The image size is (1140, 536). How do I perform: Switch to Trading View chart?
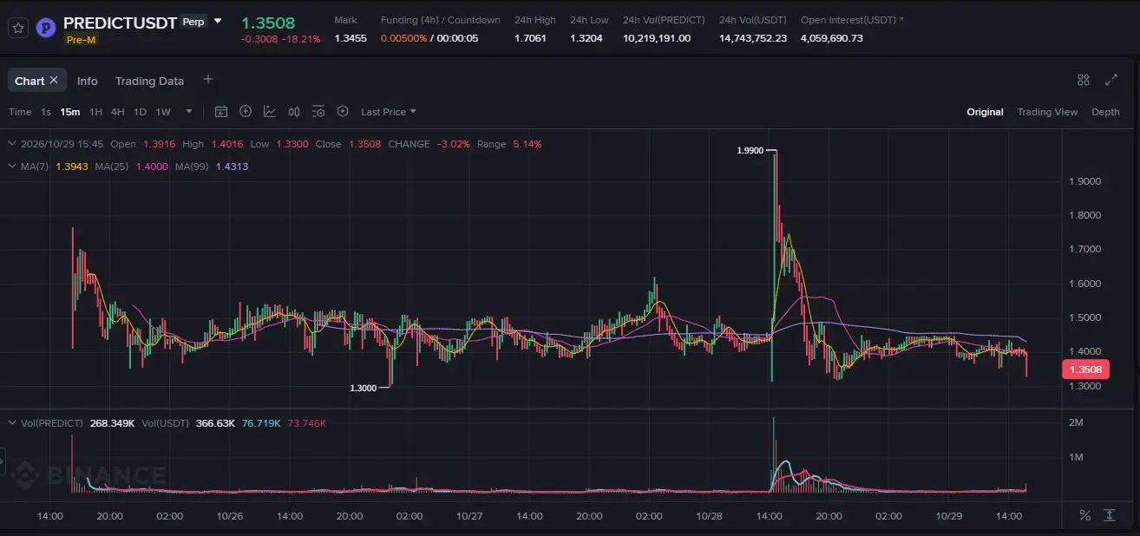pos(1047,112)
